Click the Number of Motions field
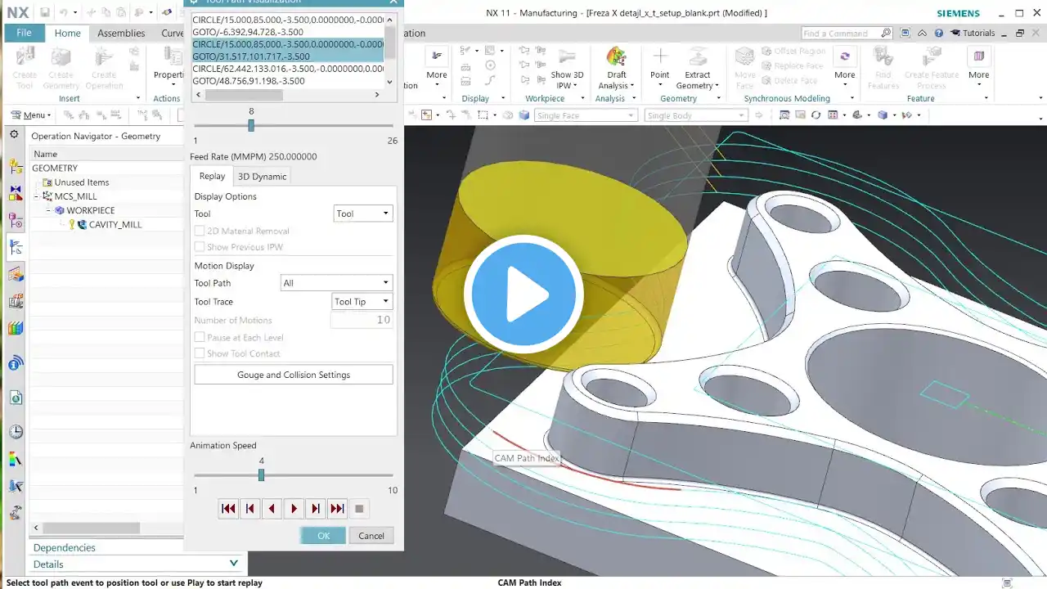 point(362,320)
